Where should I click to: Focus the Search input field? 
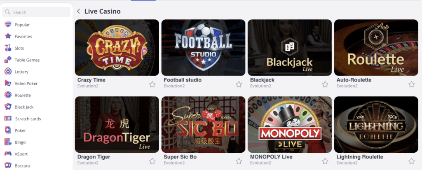point(36,12)
